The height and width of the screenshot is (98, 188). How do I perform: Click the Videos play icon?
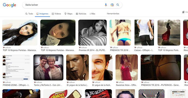pos(53,14)
